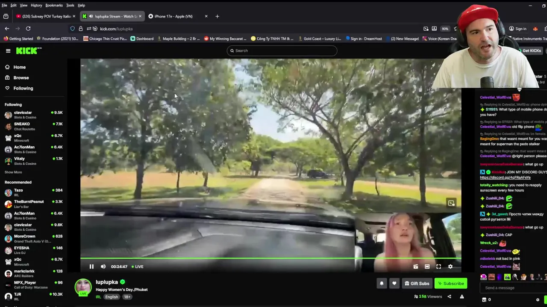Click the Kick search box
The width and height of the screenshot is (547, 307).
(x=282, y=51)
